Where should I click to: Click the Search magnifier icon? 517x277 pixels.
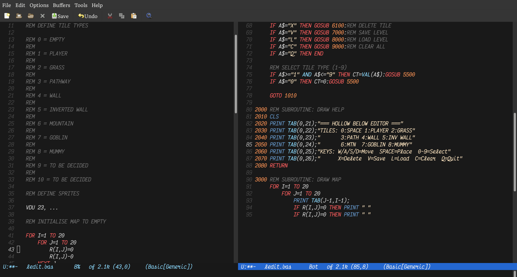[149, 16]
